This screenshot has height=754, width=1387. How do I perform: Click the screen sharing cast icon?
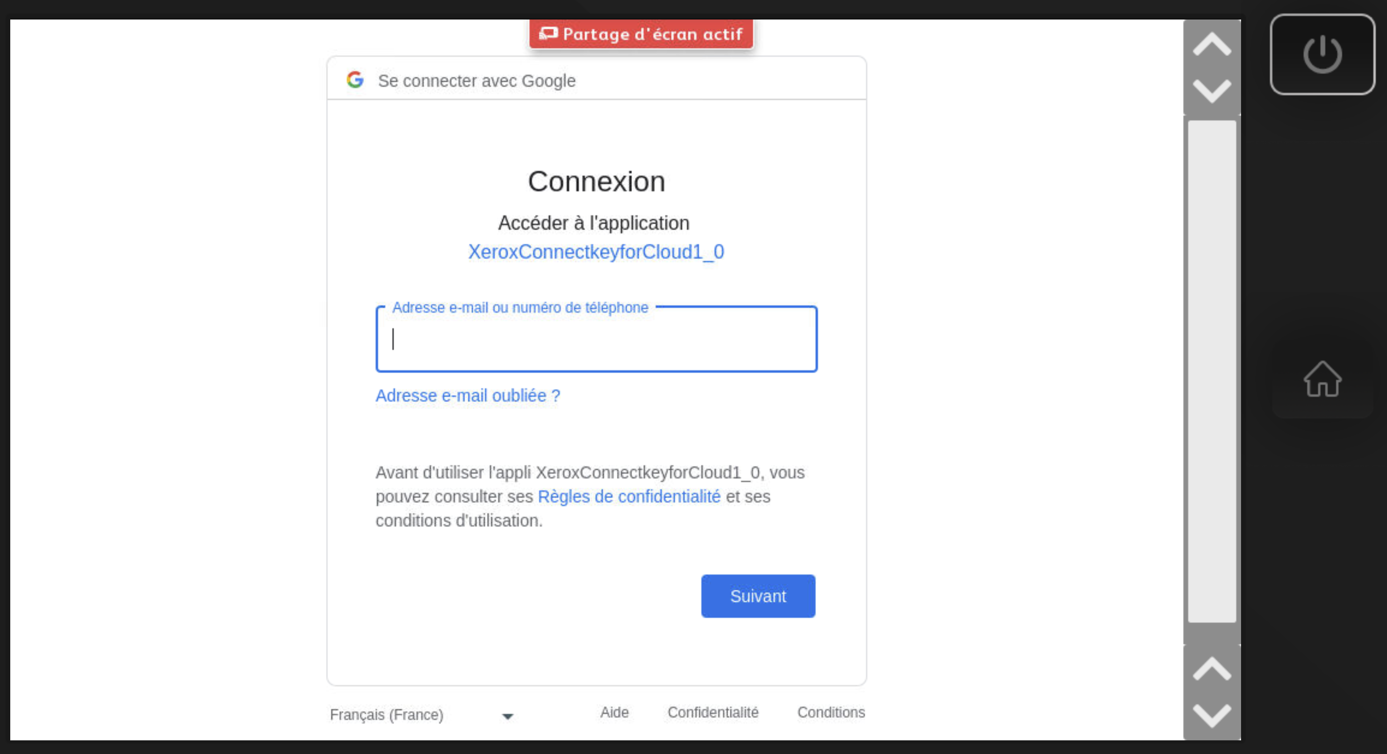pos(548,34)
